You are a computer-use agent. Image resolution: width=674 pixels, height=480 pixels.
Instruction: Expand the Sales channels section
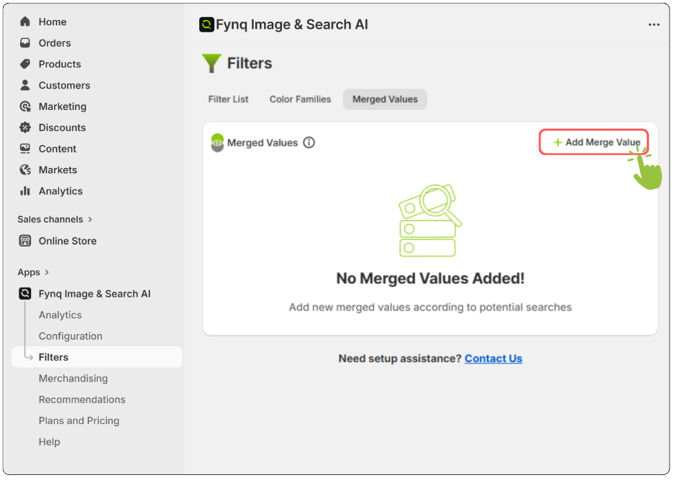pos(55,219)
